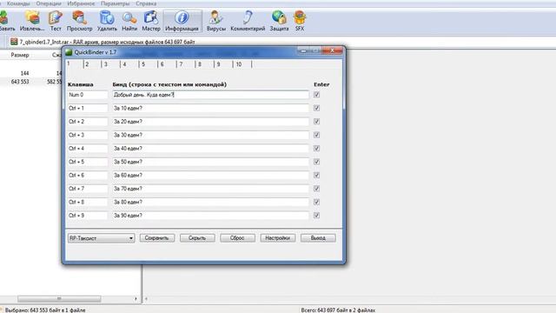Open the Wizard (Мастер) toolbar icon
The image size is (556, 313).
(151, 21)
